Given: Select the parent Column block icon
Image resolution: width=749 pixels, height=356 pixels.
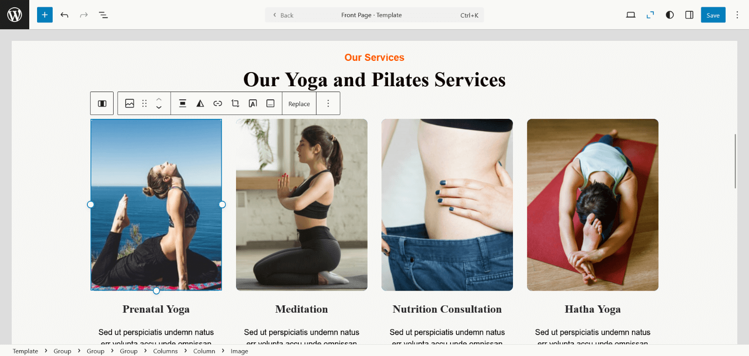Looking at the screenshot, I should click(102, 103).
